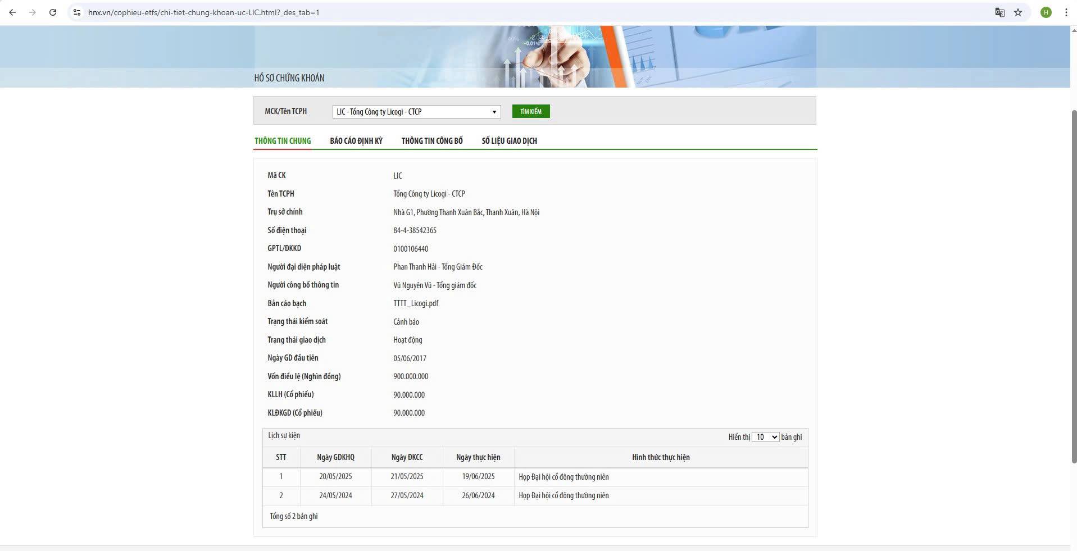Select the 27/05/2024 record date cell
The height and width of the screenshot is (551, 1077).
407,495
